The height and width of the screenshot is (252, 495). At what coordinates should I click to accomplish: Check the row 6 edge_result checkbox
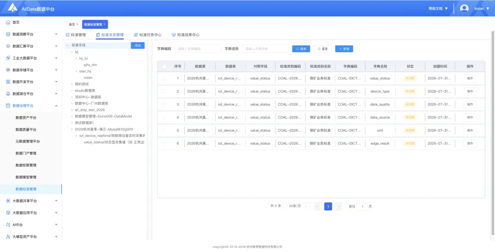coord(164,143)
